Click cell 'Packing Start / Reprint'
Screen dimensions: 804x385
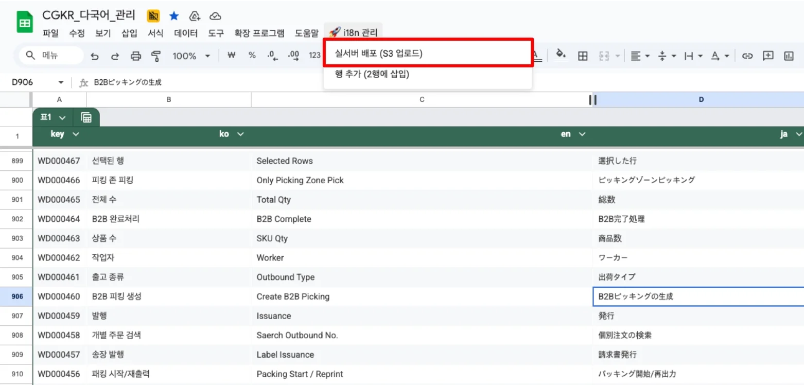422,374
